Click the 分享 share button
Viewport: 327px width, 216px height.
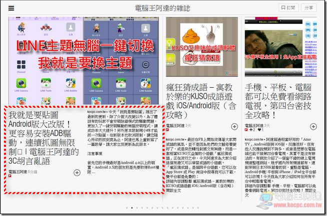[308, 7]
